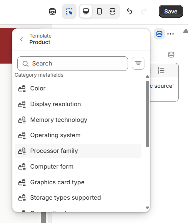Click the metafield list scrollbar thumb

[148, 114]
